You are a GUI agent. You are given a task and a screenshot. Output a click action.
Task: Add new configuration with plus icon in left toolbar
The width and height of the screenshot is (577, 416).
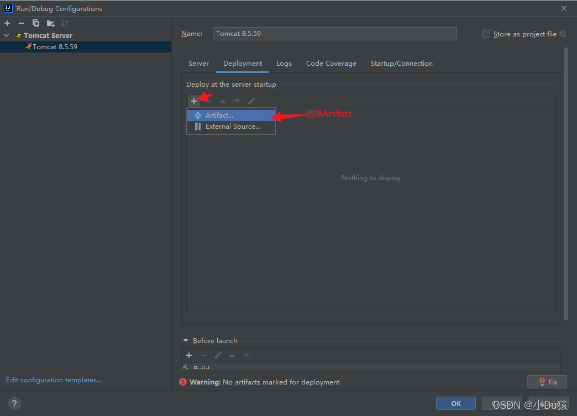[x=7, y=23]
